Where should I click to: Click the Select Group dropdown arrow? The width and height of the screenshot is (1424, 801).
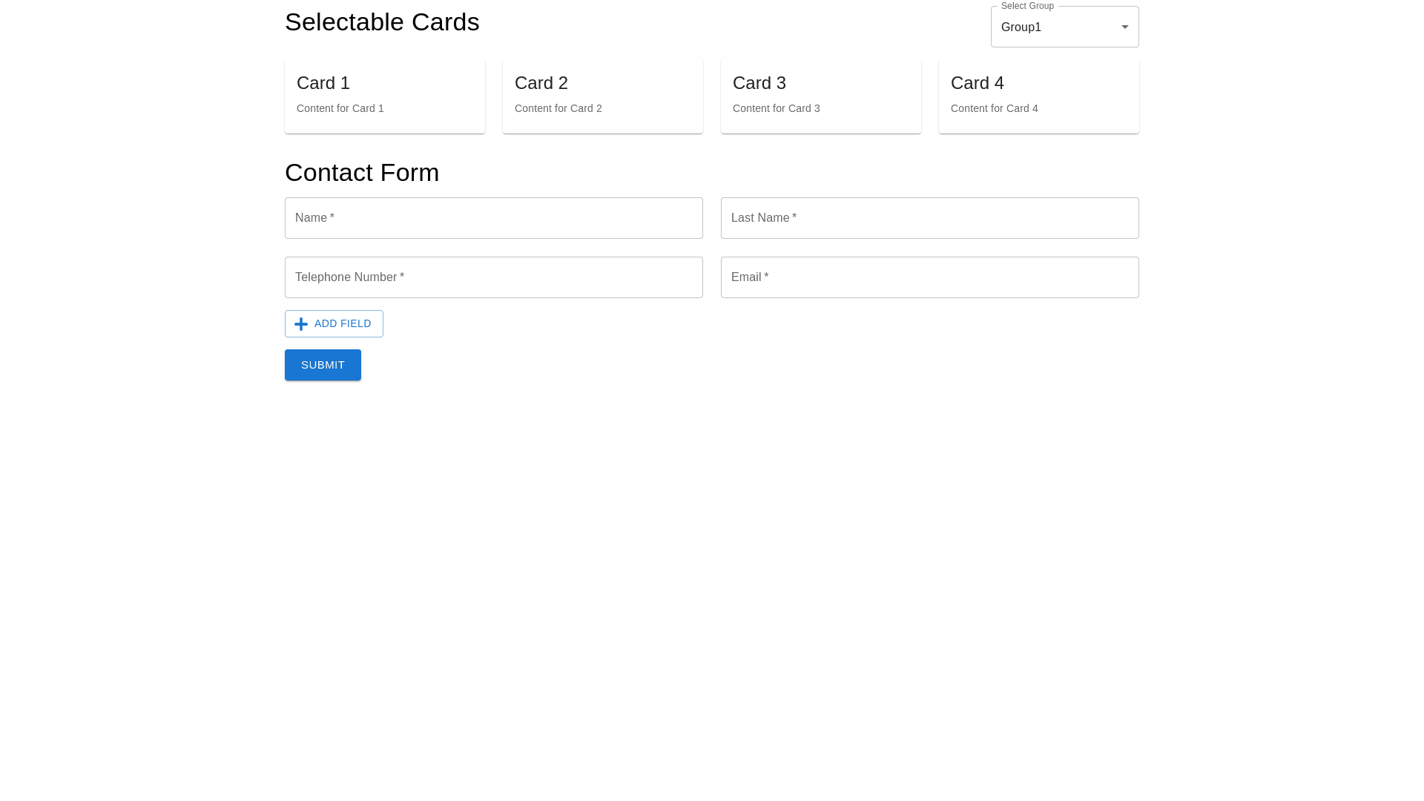click(1124, 27)
